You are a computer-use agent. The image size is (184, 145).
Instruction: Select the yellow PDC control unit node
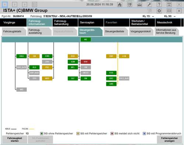pyautogui.click(x=47, y=67)
